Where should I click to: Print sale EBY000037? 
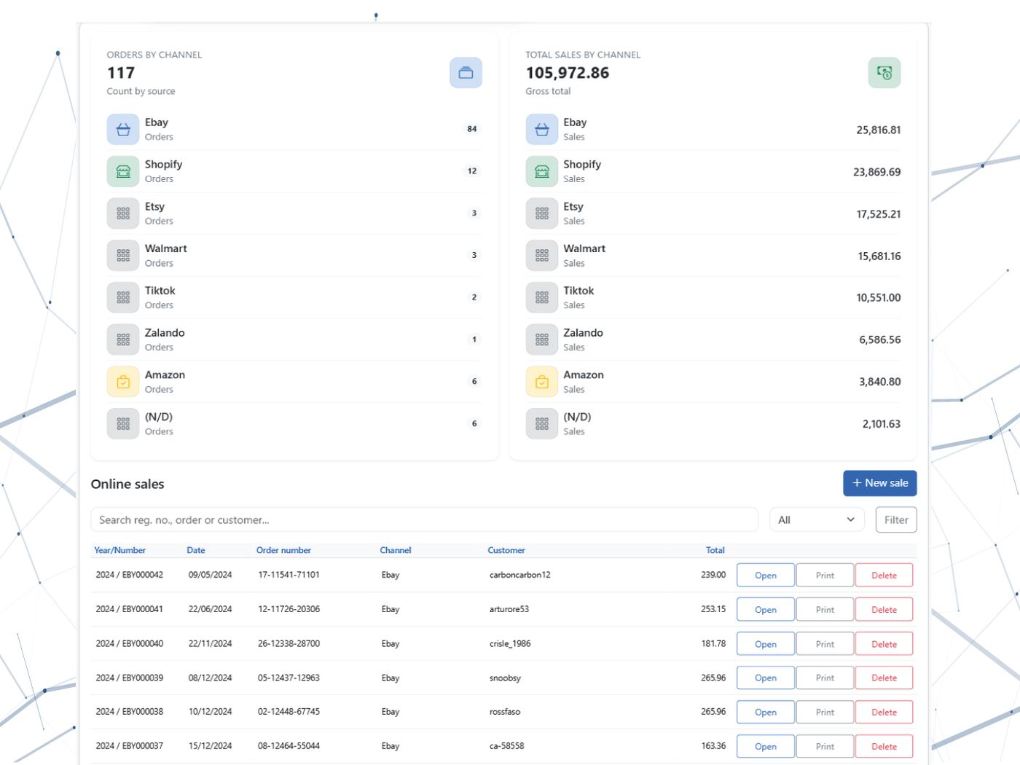pyautogui.click(x=825, y=747)
